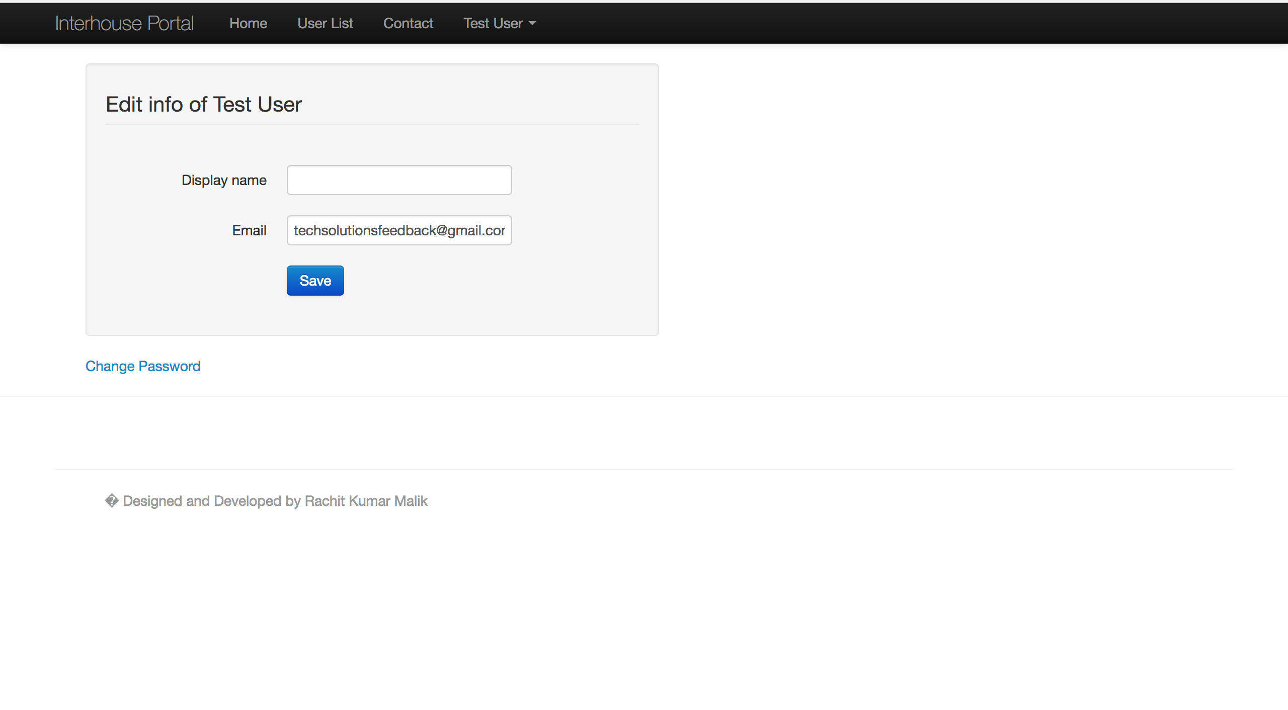Click the word Password in the bottom link
Viewport: 1288px width, 710px height.
point(170,366)
